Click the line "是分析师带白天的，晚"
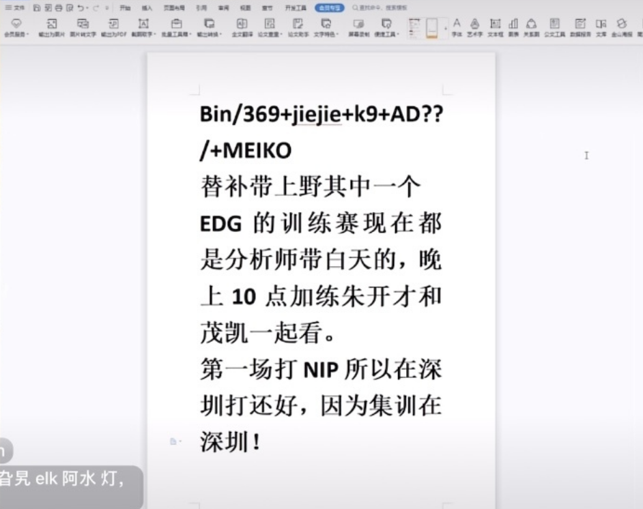Screen dimensions: 643x509 [x=321, y=260]
